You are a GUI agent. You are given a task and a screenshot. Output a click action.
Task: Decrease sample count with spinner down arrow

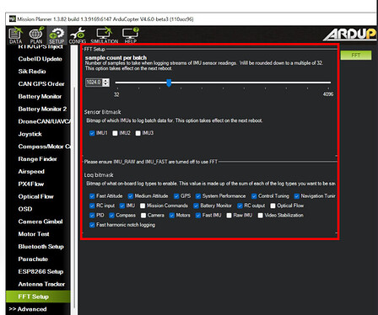[x=105, y=84]
